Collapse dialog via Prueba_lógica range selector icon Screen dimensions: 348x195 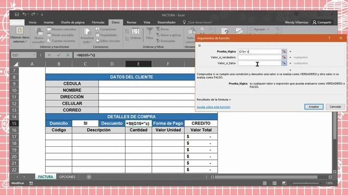click(284, 51)
